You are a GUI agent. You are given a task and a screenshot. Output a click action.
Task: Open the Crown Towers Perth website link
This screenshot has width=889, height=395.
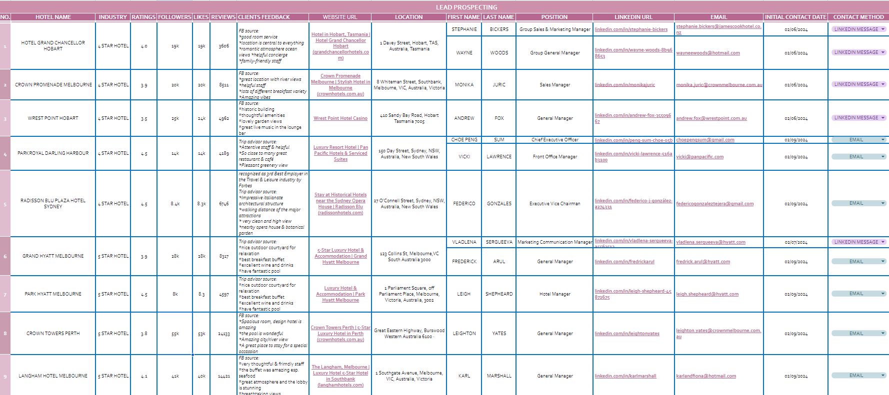coord(340,334)
